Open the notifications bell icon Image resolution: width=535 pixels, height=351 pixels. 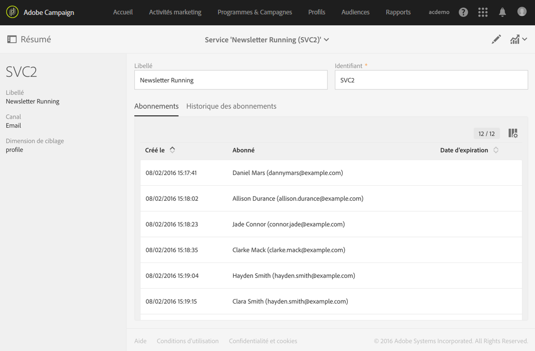coord(502,12)
